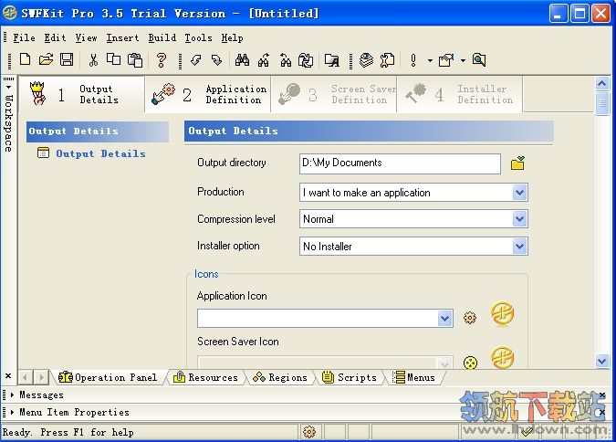Click the gear icon in status bar
Viewport: 616px width, 442px height.
tap(309, 432)
